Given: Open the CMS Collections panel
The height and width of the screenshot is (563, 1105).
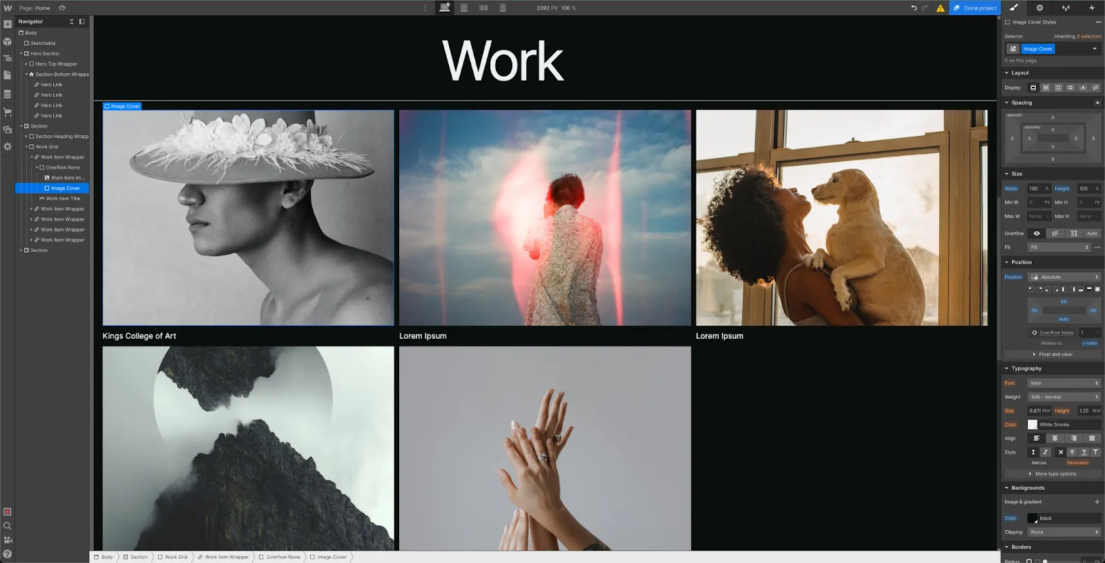Looking at the screenshot, I should (x=8, y=94).
